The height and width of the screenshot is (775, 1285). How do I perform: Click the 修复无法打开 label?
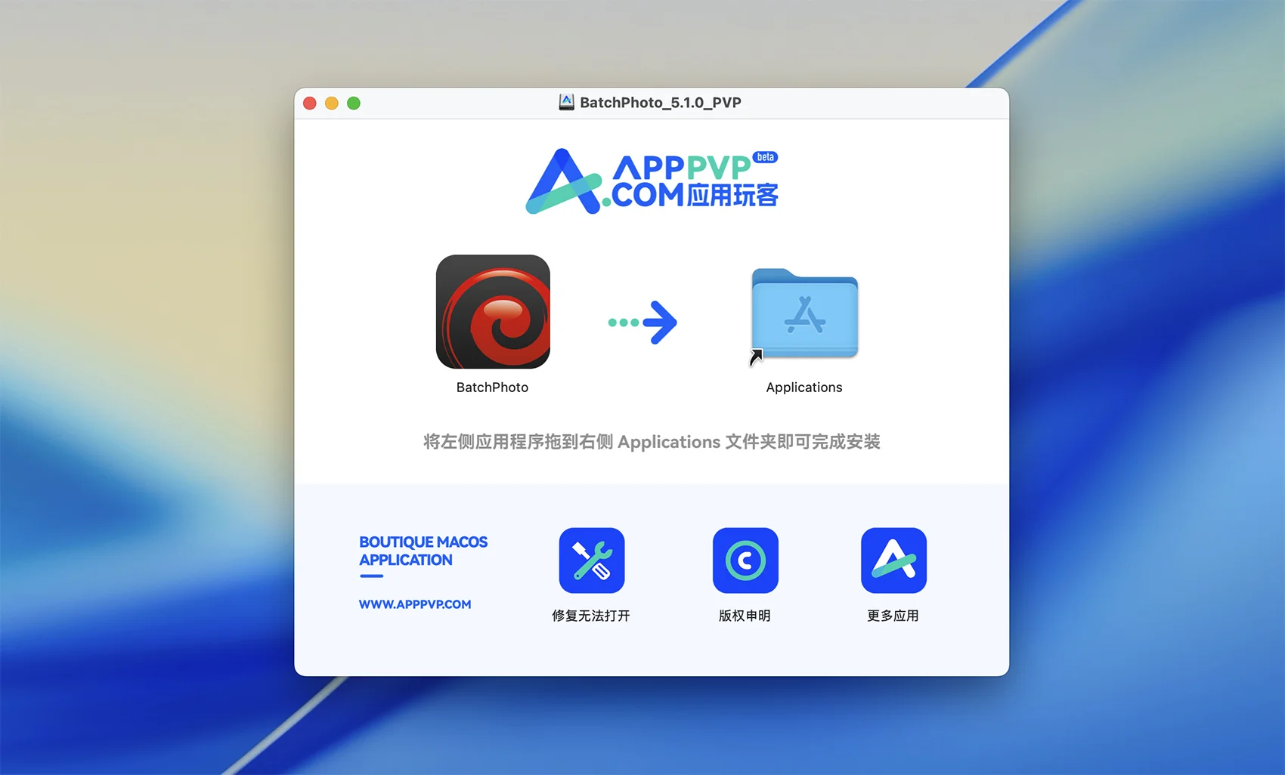(x=590, y=616)
